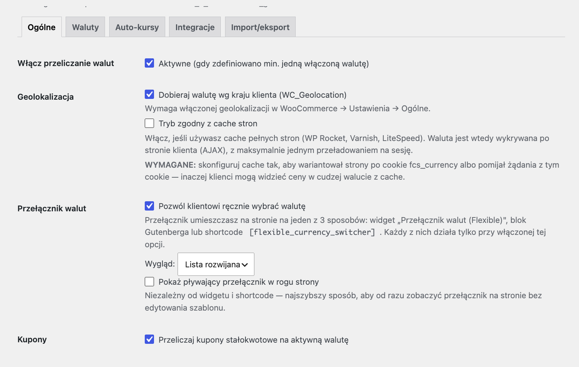Image resolution: width=579 pixels, height=367 pixels.
Task: Switch to the Waluty tab
Action: click(85, 27)
